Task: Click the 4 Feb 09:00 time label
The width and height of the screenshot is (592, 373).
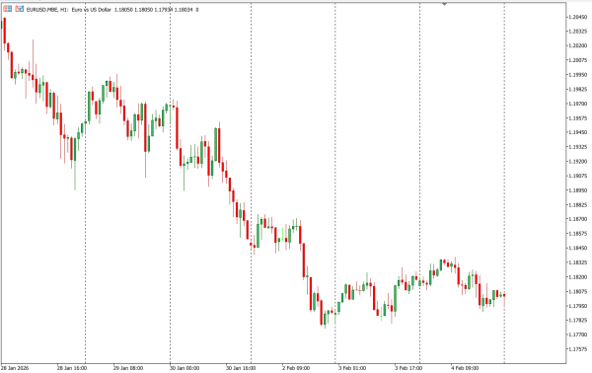Action: [465, 368]
